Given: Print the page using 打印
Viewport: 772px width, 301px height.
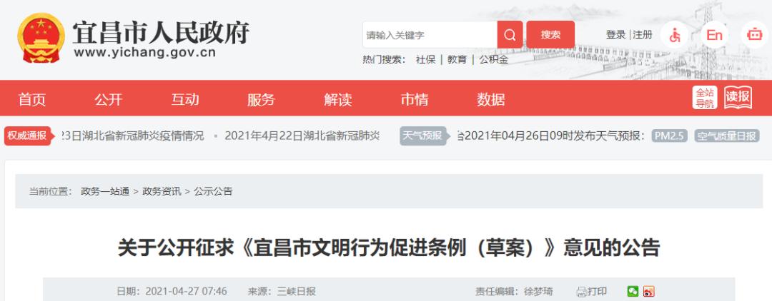Looking at the screenshot, I should 592,291.
